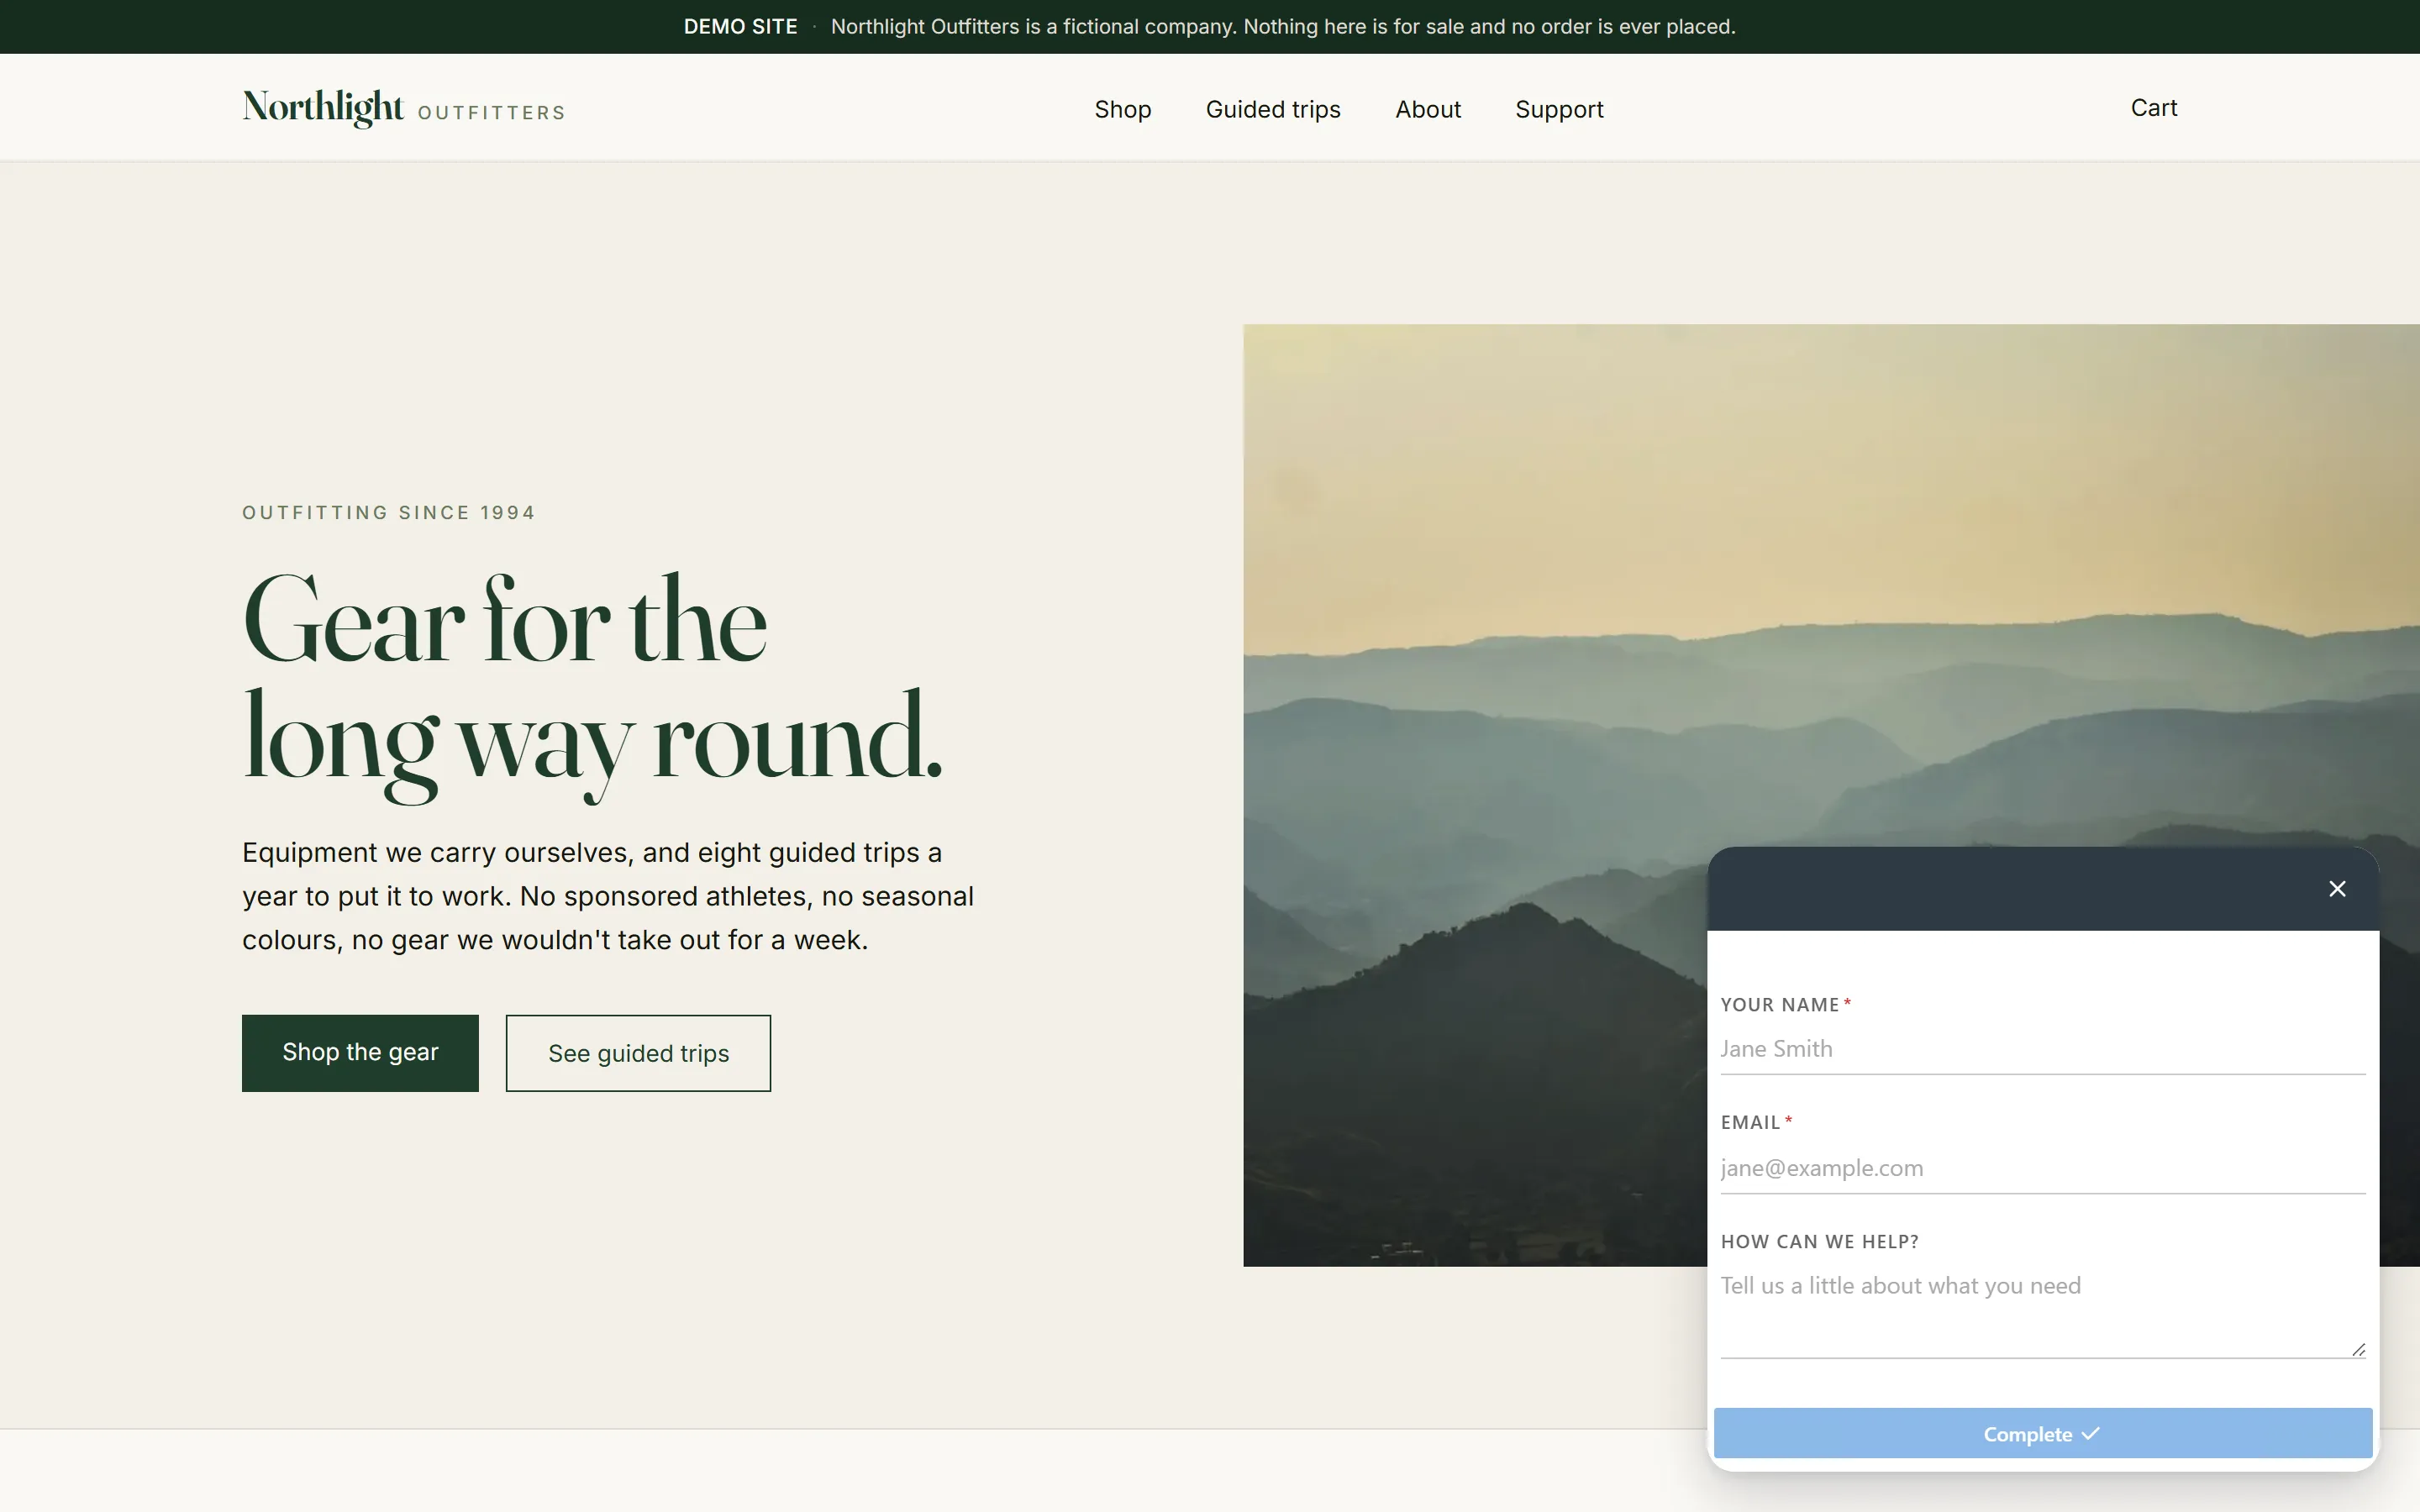Click the fictional company notice text
Image resolution: width=2420 pixels, height=1512 pixels.
(x=1283, y=27)
